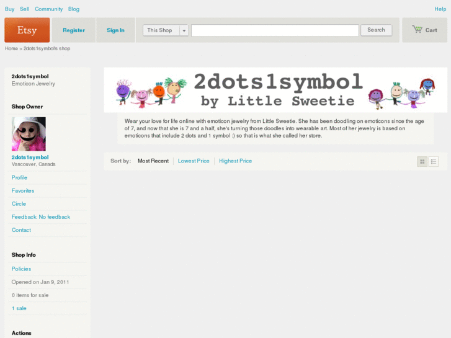Open the Profile link
Image resolution: width=451 pixels, height=338 pixels.
point(20,177)
